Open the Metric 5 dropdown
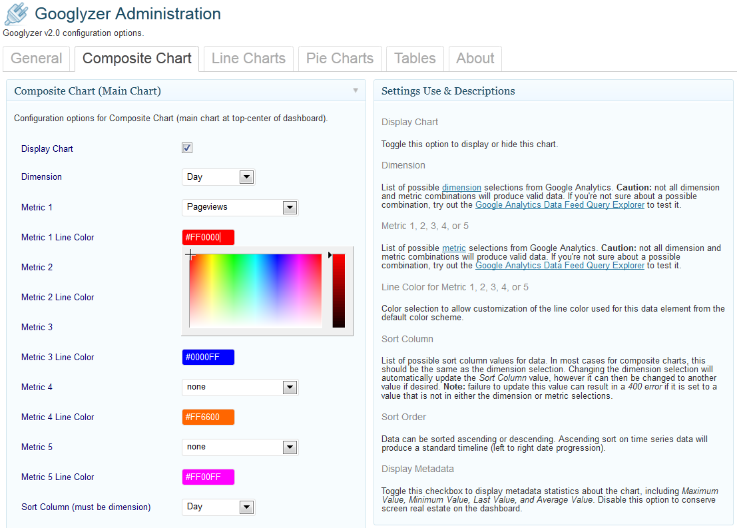The width and height of the screenshot is (737, 528). click(240, 447)
